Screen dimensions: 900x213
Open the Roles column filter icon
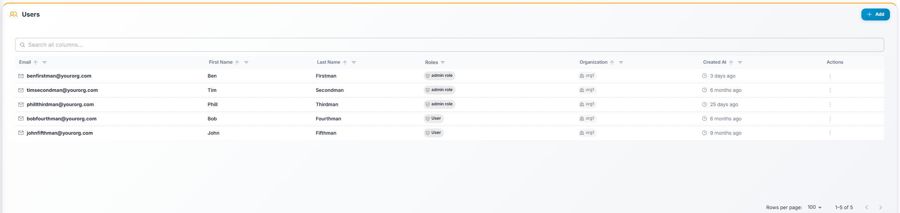click(443, 63)
